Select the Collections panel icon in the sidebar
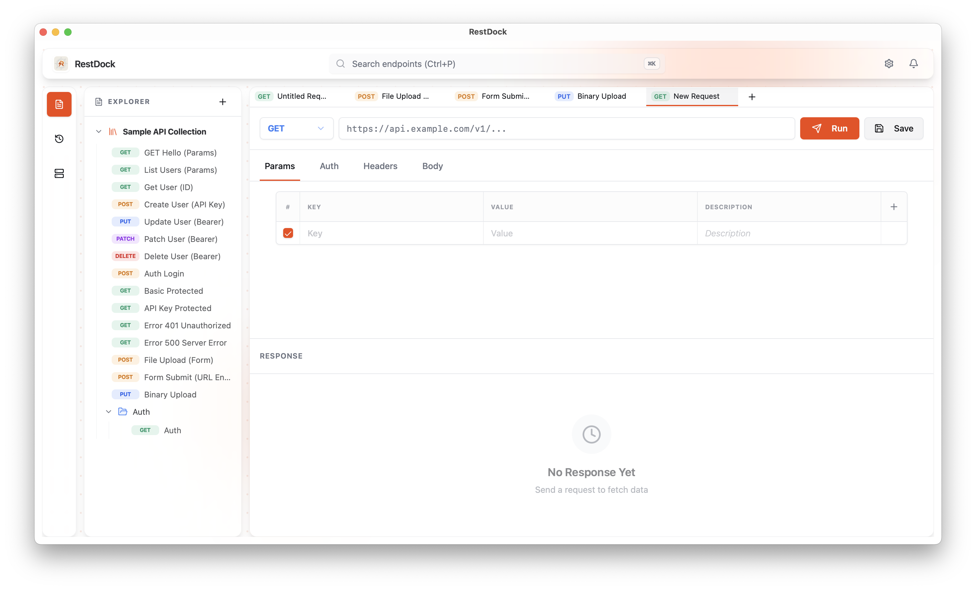 click(x=59, y=104)
